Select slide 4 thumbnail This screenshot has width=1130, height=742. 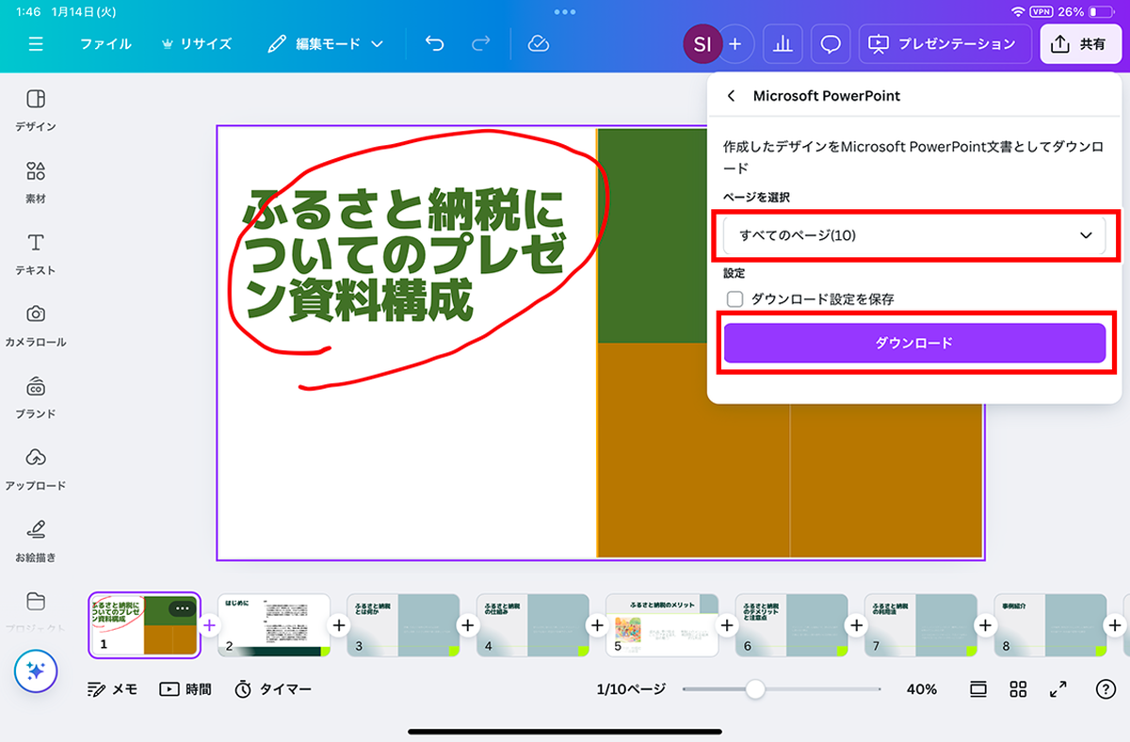click(x=533, y=625)
